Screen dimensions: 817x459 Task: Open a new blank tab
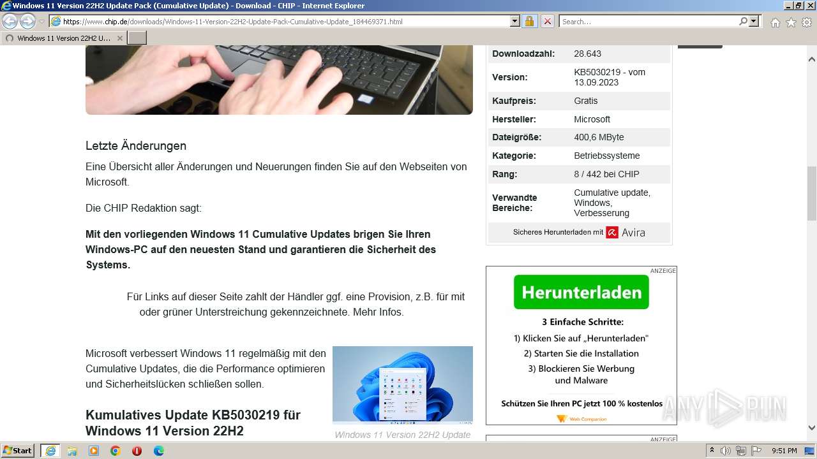coord(137,38)
